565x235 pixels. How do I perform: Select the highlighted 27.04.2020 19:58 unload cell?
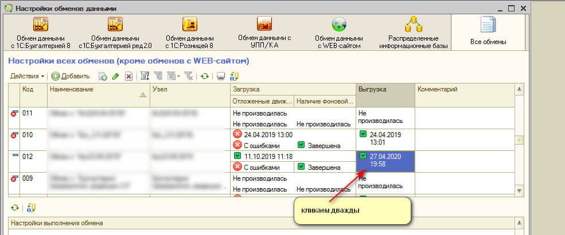(384, 161)
